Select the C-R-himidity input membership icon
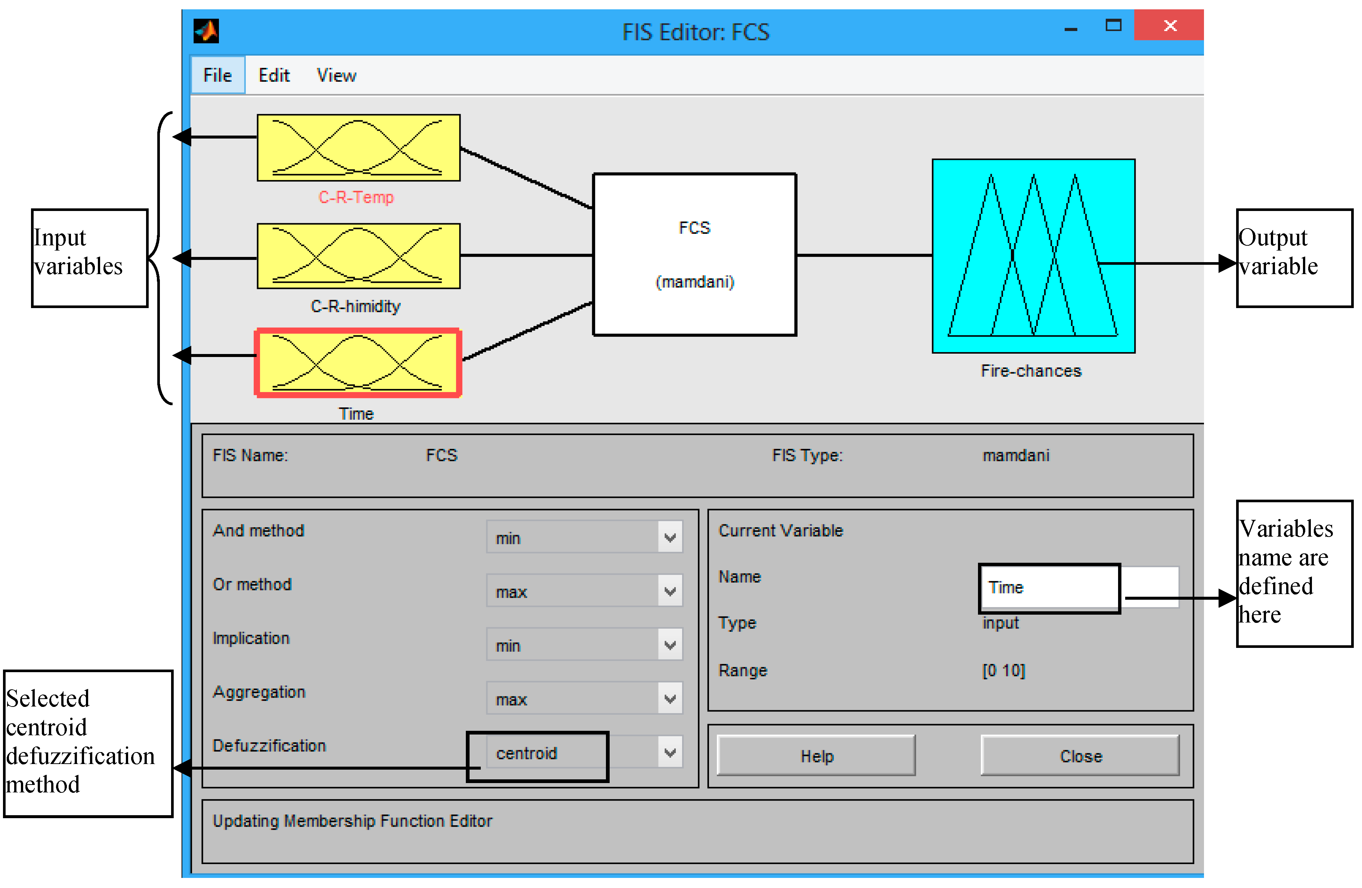The image size is (1362, 888). tap(358, 256)
